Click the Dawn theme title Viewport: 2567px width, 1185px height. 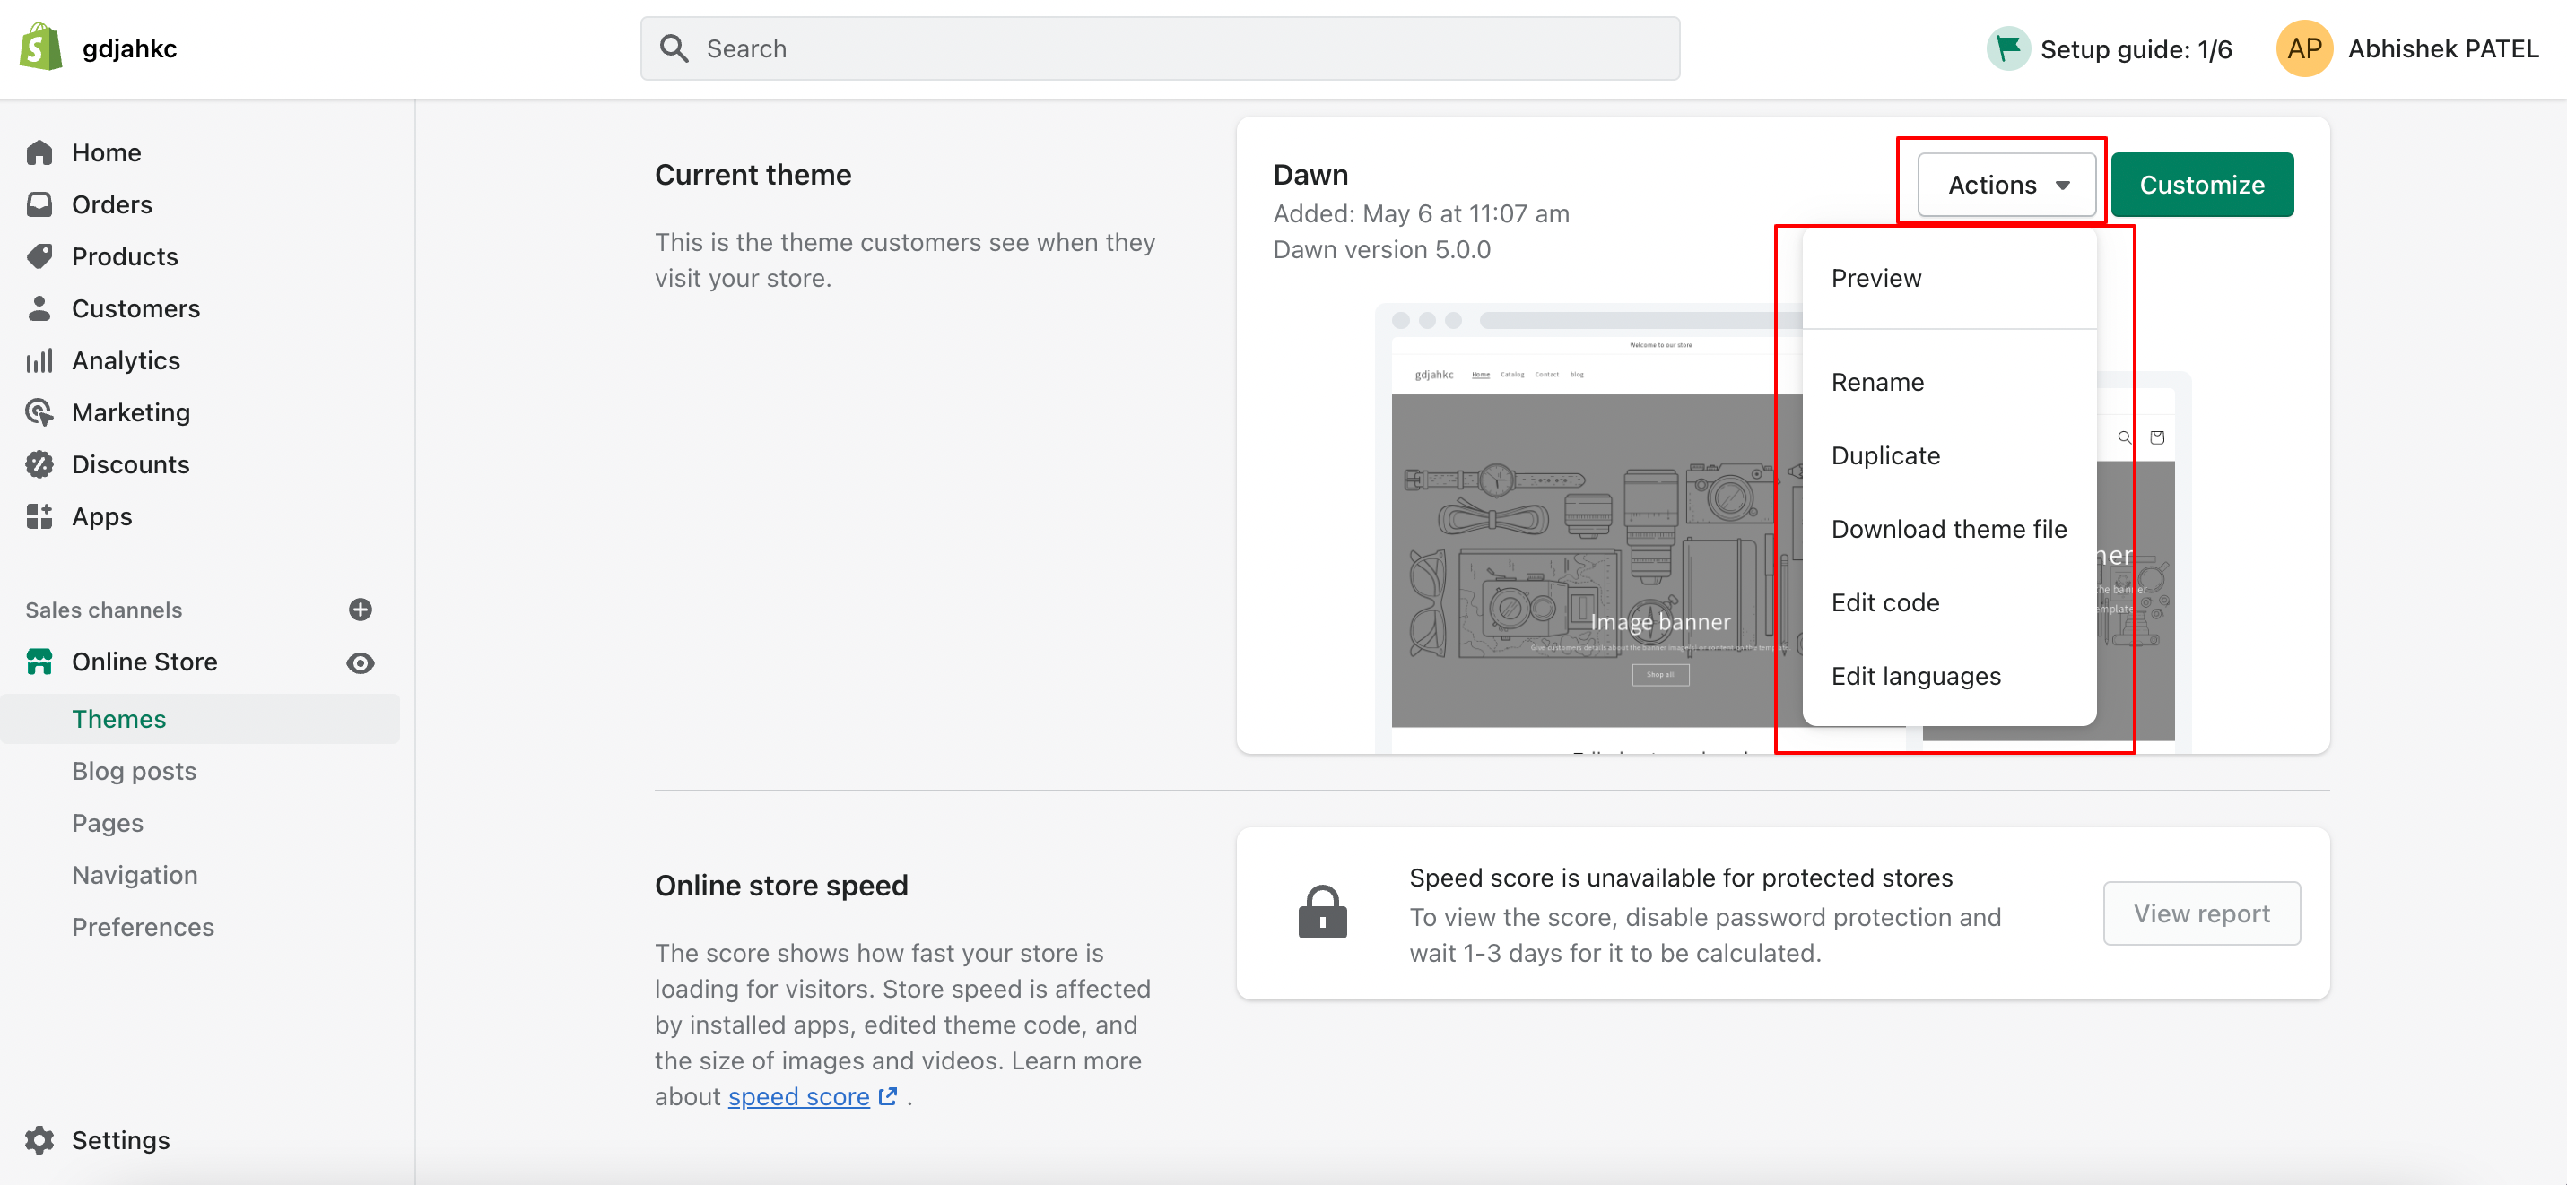(x=1310, y=174)
